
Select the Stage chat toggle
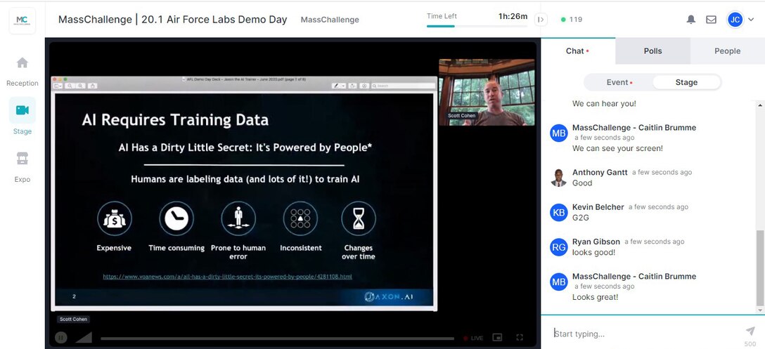tap(686, 82)
